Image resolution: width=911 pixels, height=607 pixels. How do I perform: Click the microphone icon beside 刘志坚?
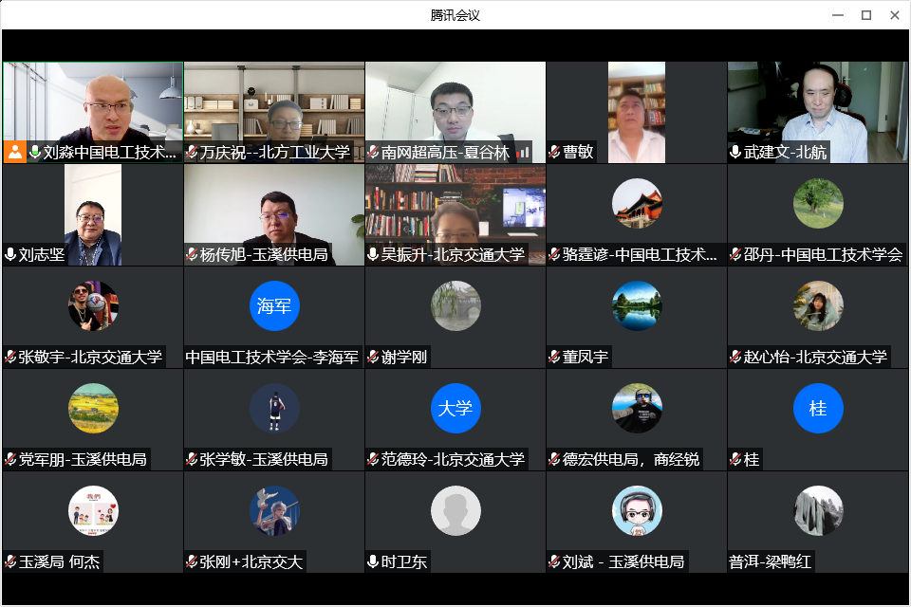click(x=10, y=254)
